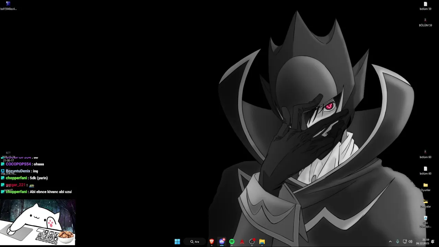Click BozuntuDenix username in chat overlay
This screenshot has width=439, height=247.
18,171
